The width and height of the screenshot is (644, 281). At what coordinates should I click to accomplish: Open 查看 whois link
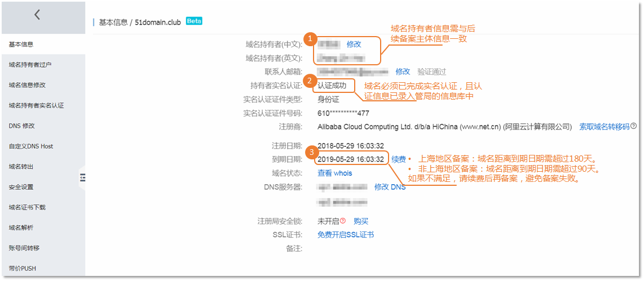click(335, 173)
